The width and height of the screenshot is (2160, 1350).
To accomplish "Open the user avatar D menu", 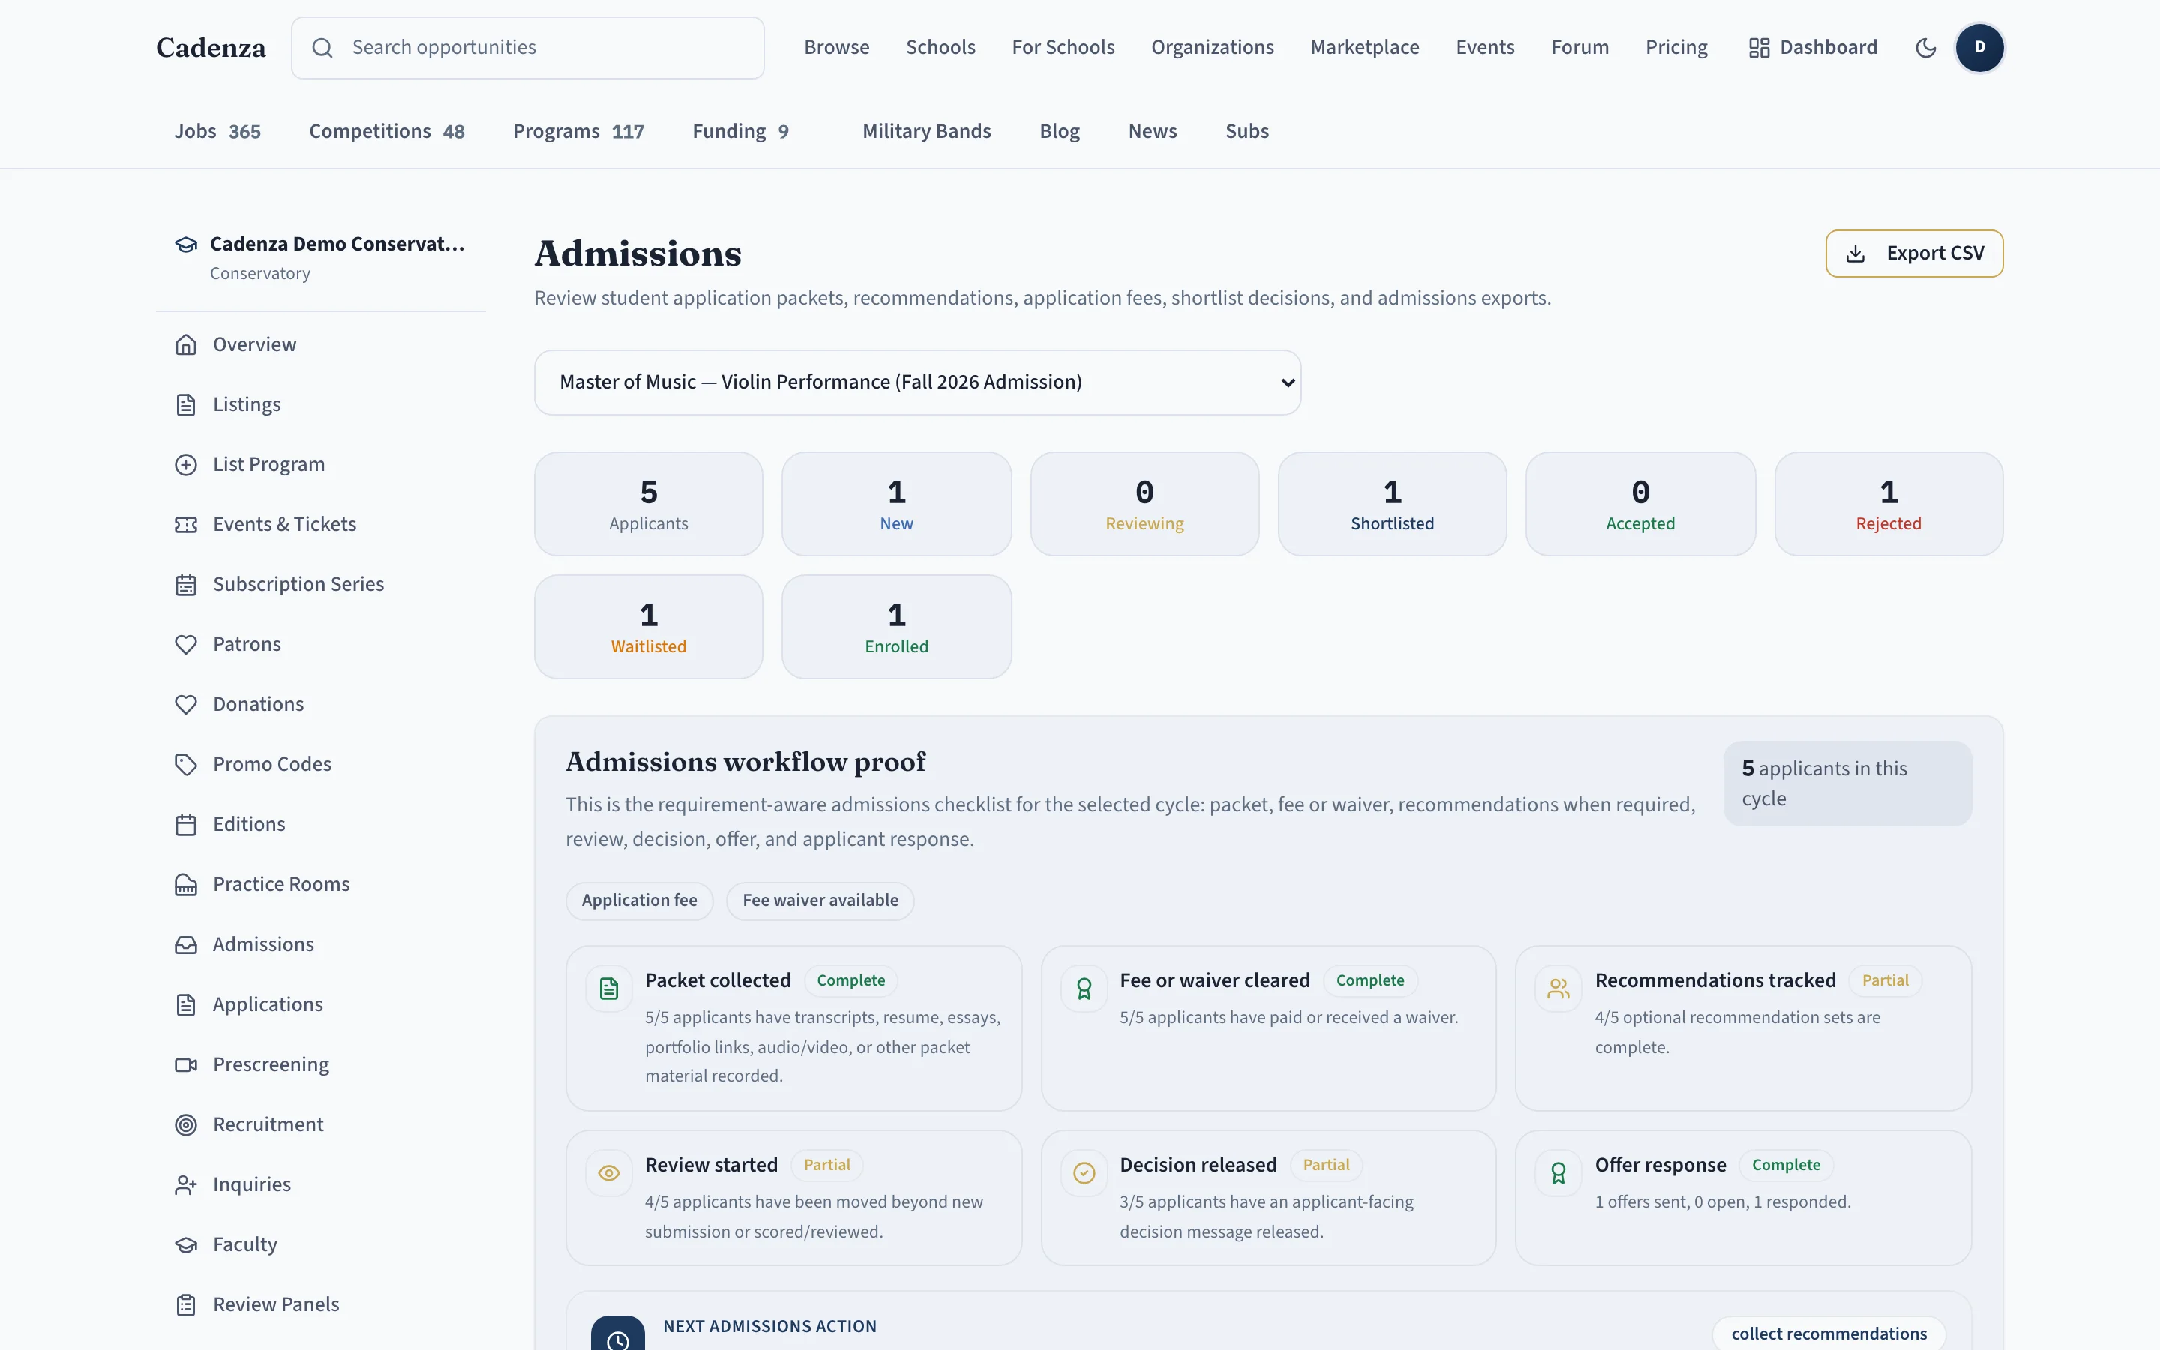I will click(x=1978, y=48).
